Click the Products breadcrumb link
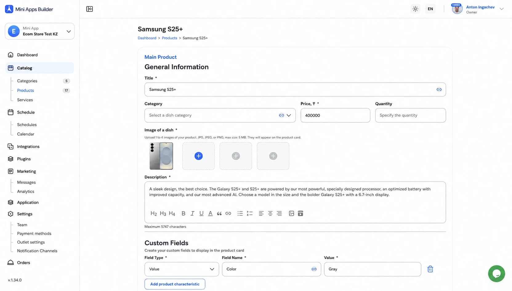Screen dimensions: 512x291 [x=170, y=38]
